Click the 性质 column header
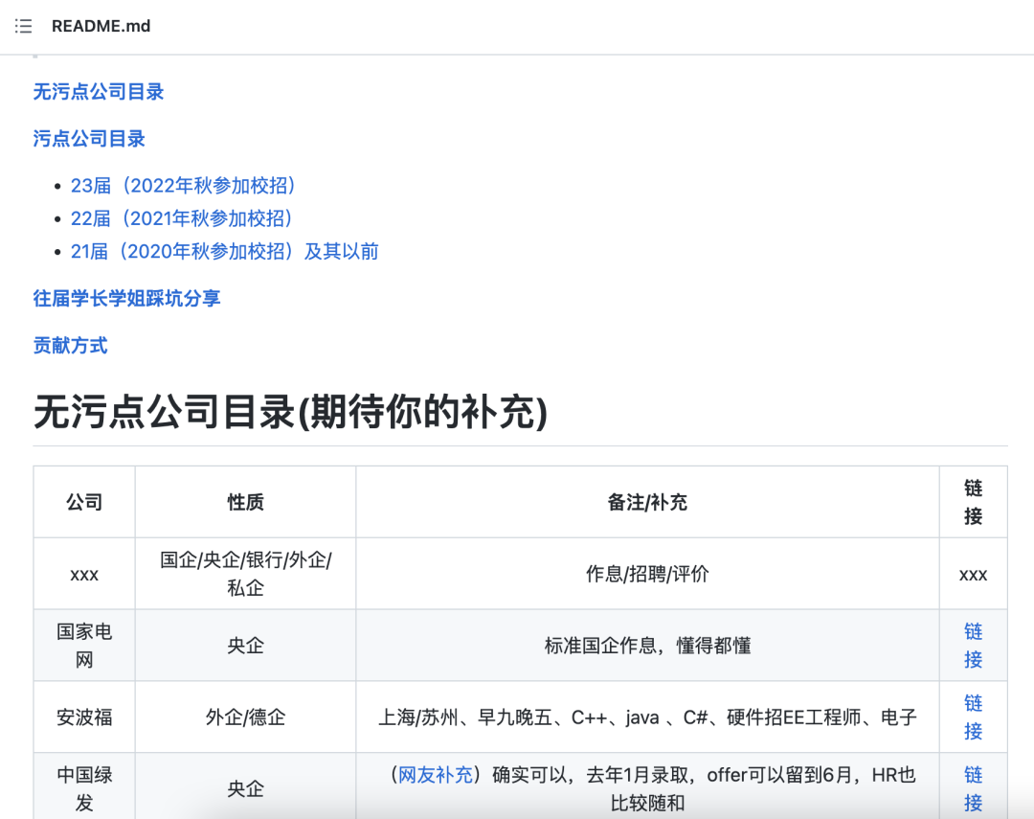This screenshot has width=1034, height=819. (245, 502)
